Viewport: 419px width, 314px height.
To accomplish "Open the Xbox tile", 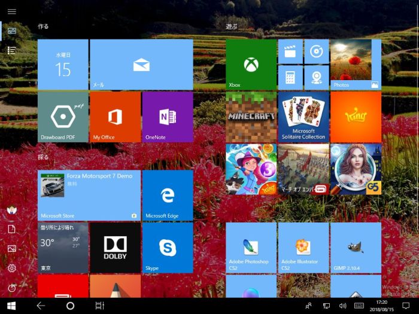I will click(x=251, y=65).
